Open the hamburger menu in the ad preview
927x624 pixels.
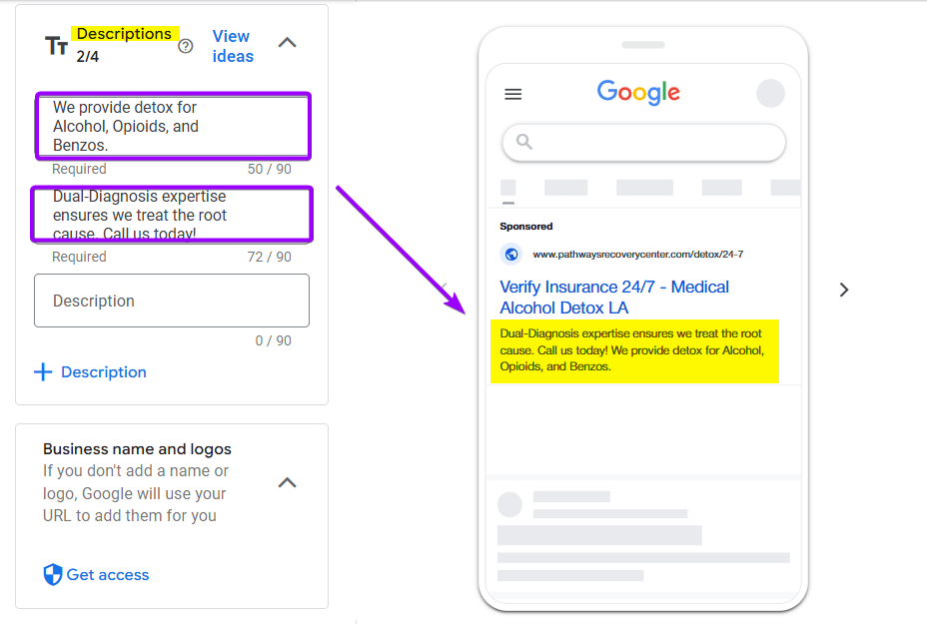tap(512, 94)
